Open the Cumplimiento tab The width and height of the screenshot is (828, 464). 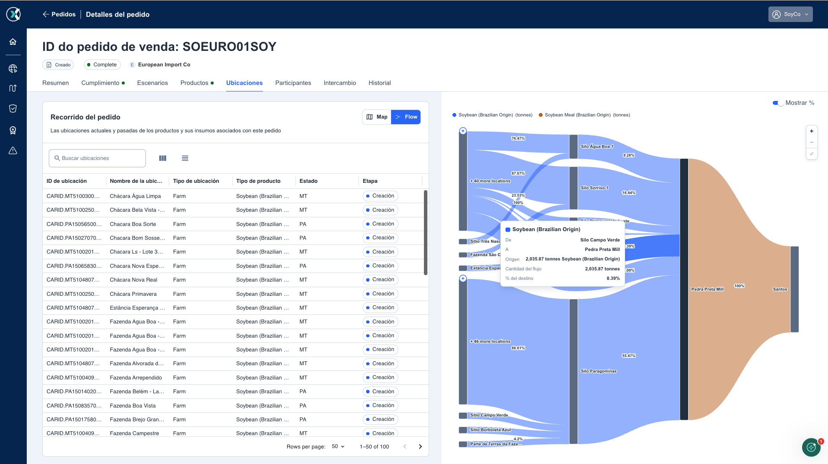pos(103,83)
